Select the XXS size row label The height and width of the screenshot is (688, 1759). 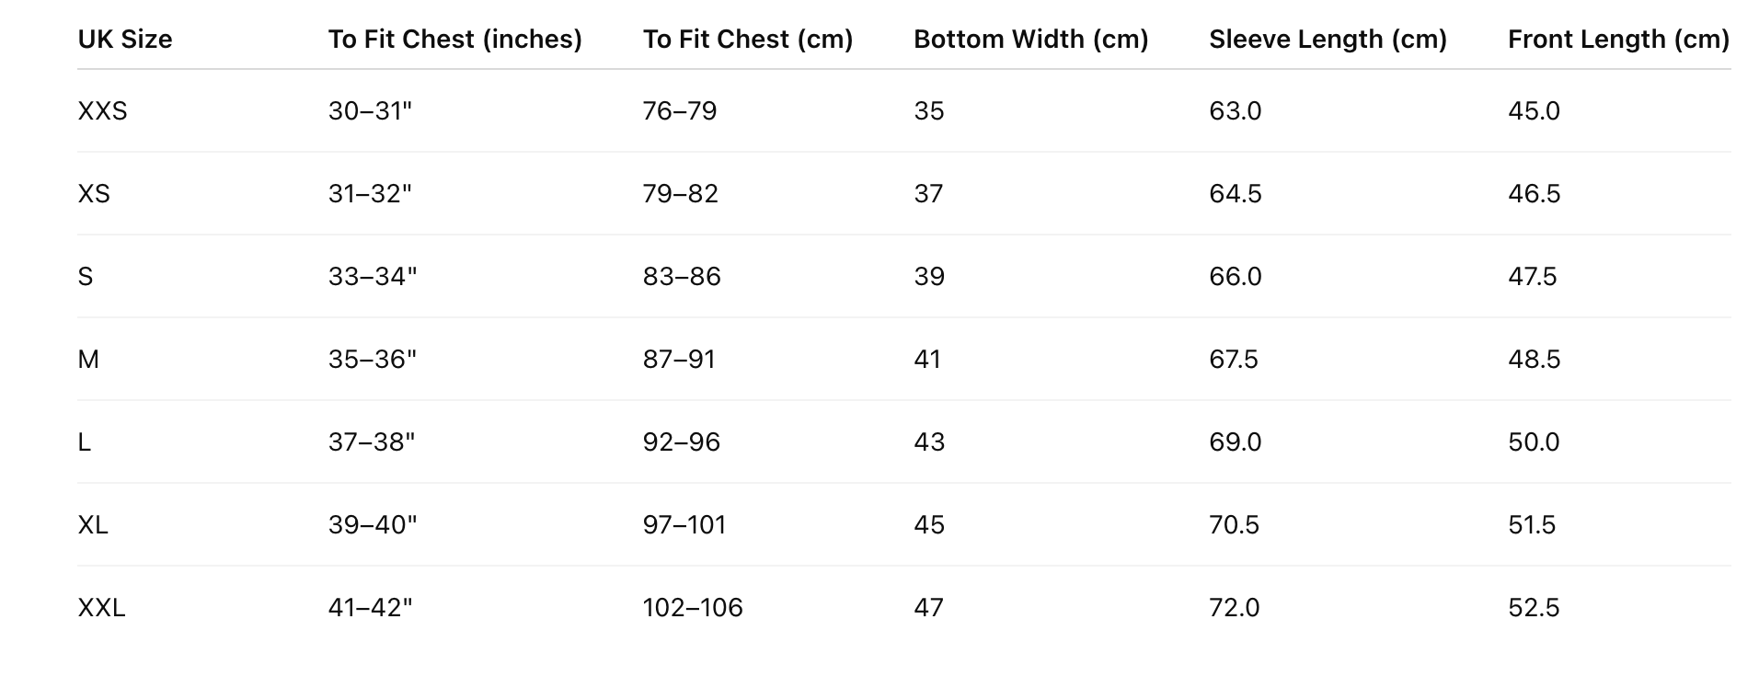tap(103, 111)
